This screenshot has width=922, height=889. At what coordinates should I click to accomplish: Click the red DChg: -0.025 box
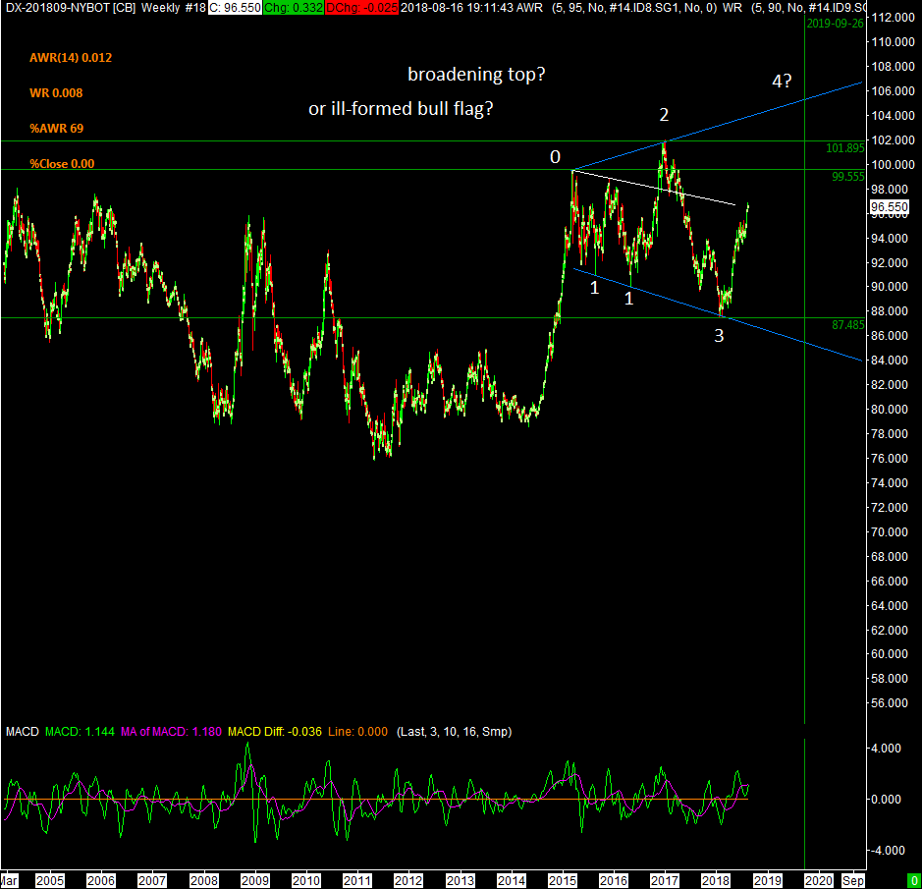click(x=361, y=8)
